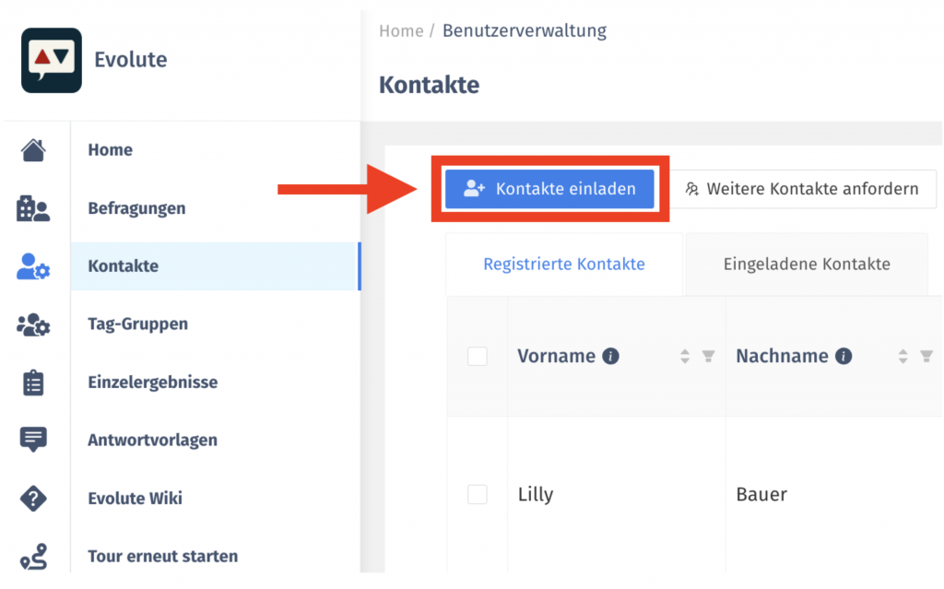Click the Tag-Gruppen group icon
Viewport: 944px width, 589px height.
33,324
